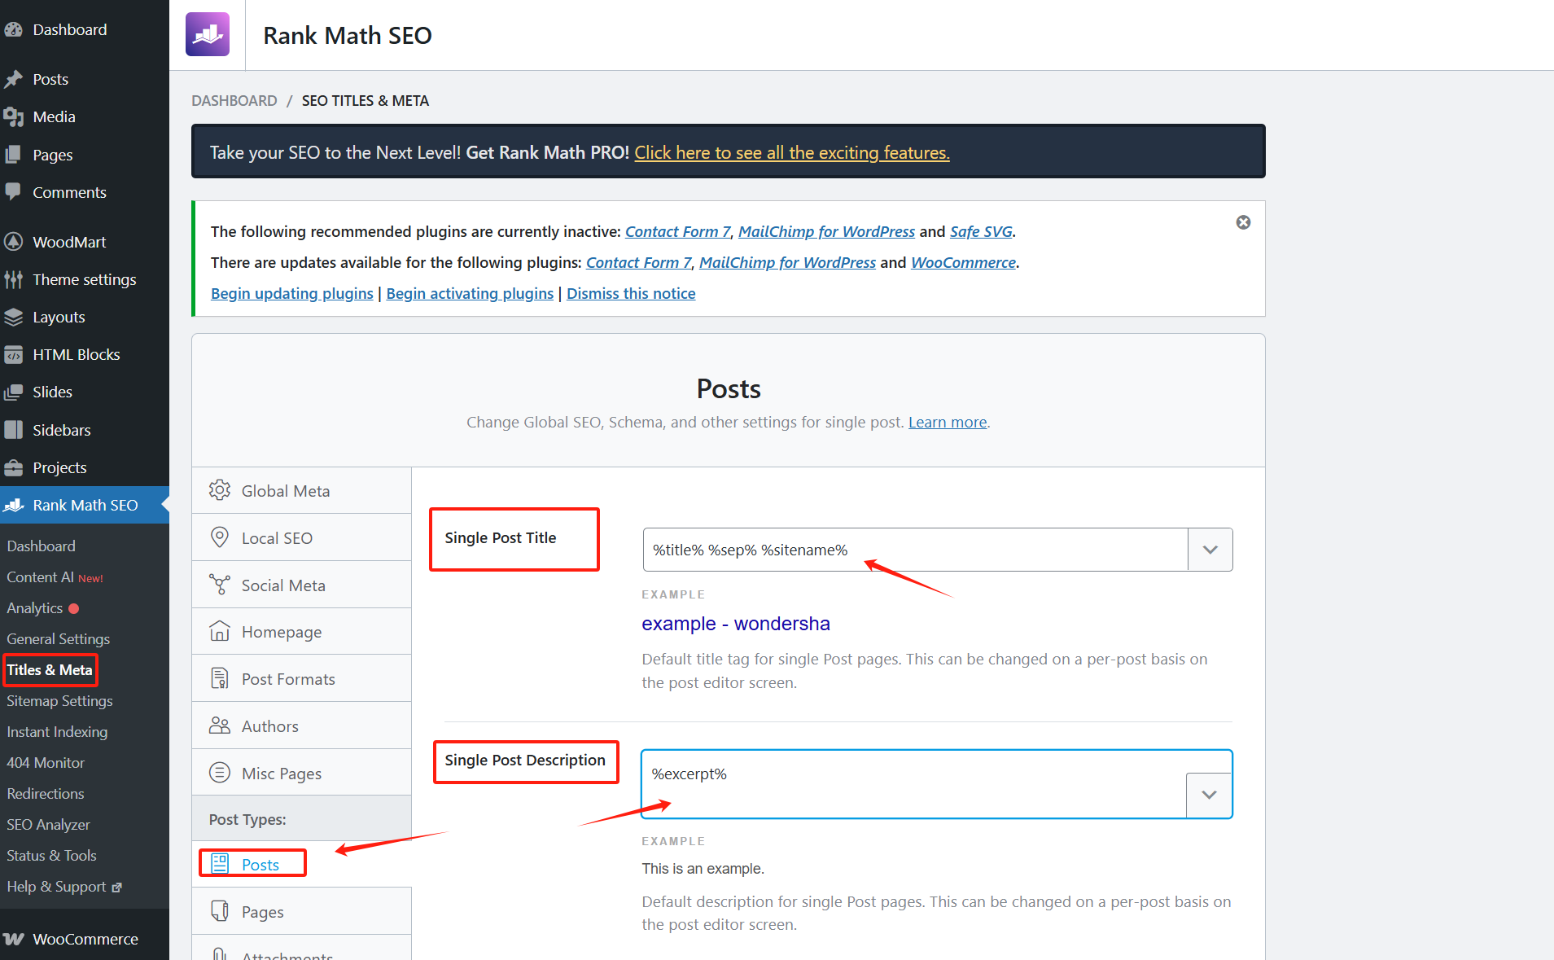Open WoodMart theme panel
Viewport: 1554px width, 960px height.
[69, 241]
